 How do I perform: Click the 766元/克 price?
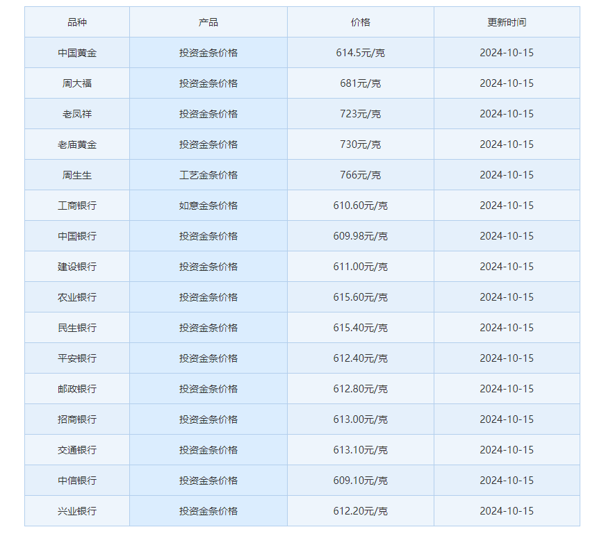point(360,175)
